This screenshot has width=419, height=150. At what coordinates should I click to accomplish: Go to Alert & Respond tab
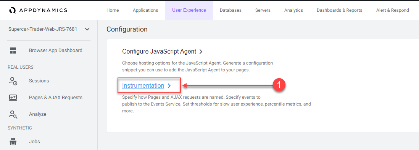tap(392, 10)
